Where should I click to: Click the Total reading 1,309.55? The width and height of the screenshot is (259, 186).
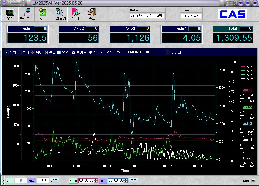233,38
